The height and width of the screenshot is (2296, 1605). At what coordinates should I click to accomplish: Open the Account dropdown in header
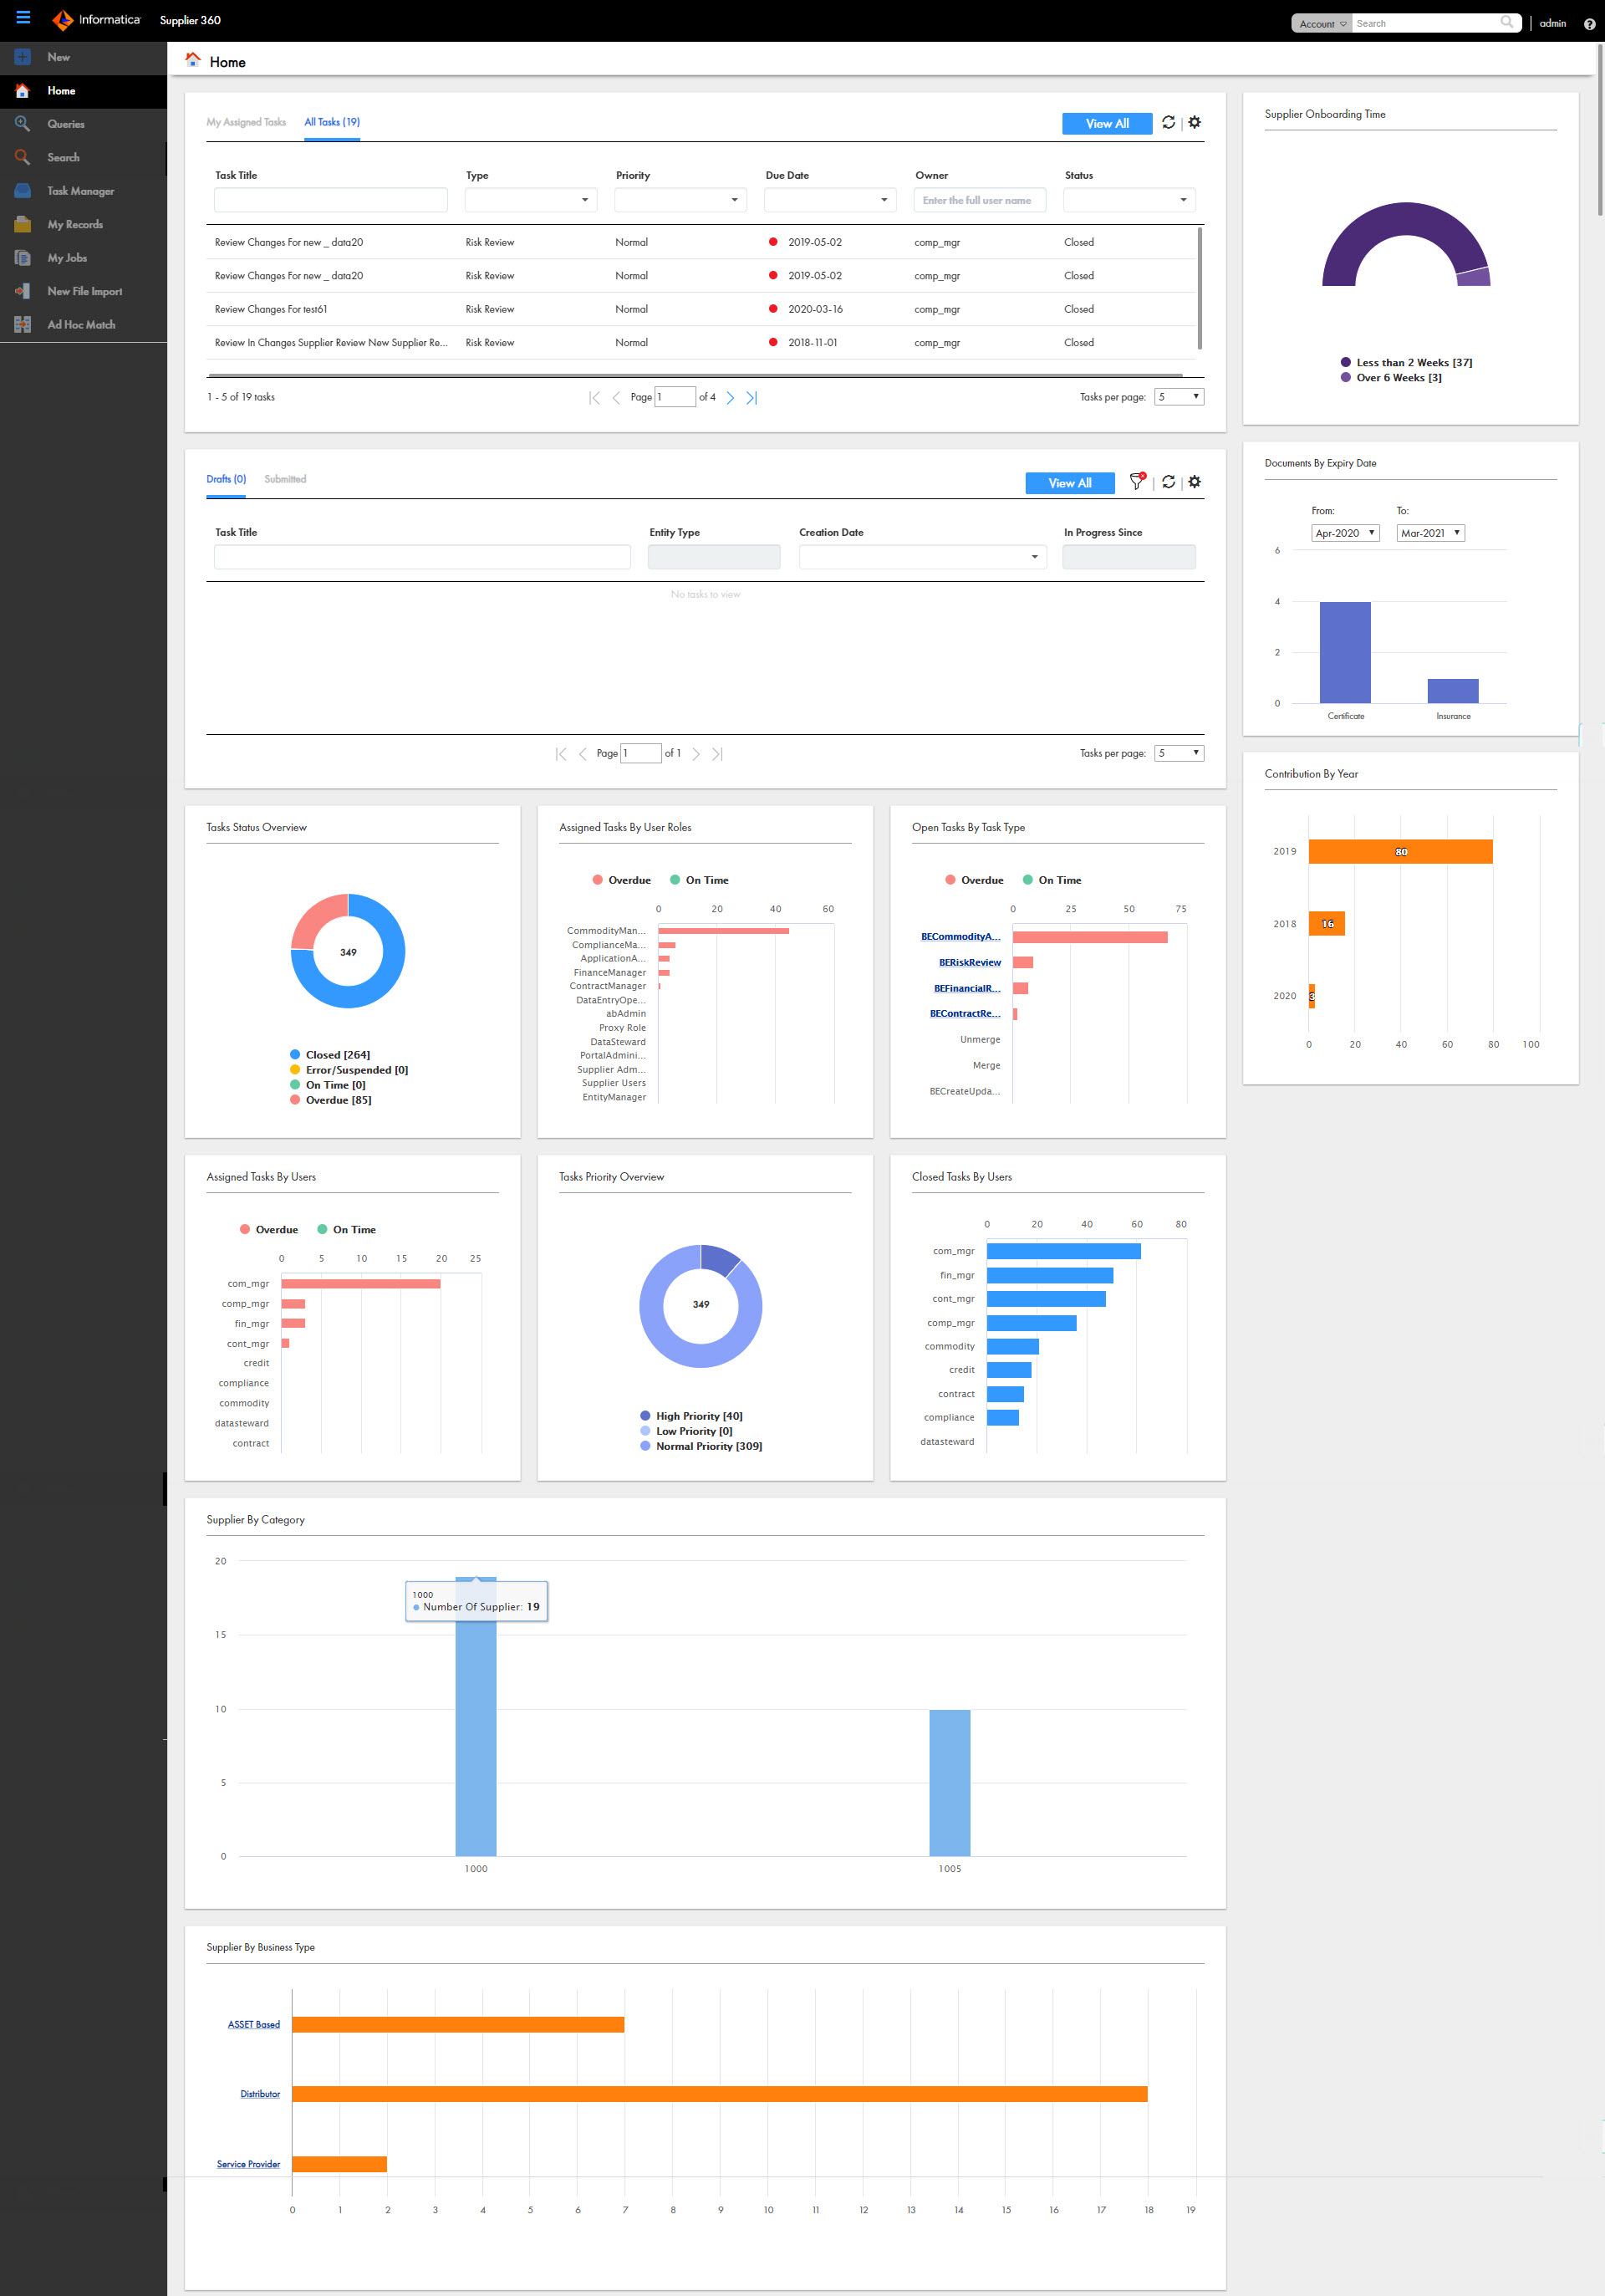tap(1321, 24)
